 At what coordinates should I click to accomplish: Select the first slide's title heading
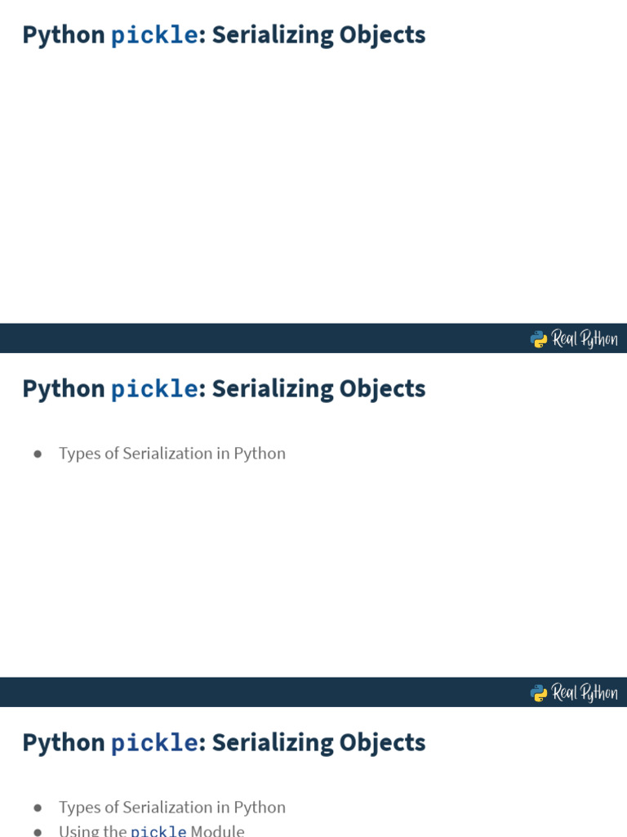pyautogui.click(x=224, y=35)
